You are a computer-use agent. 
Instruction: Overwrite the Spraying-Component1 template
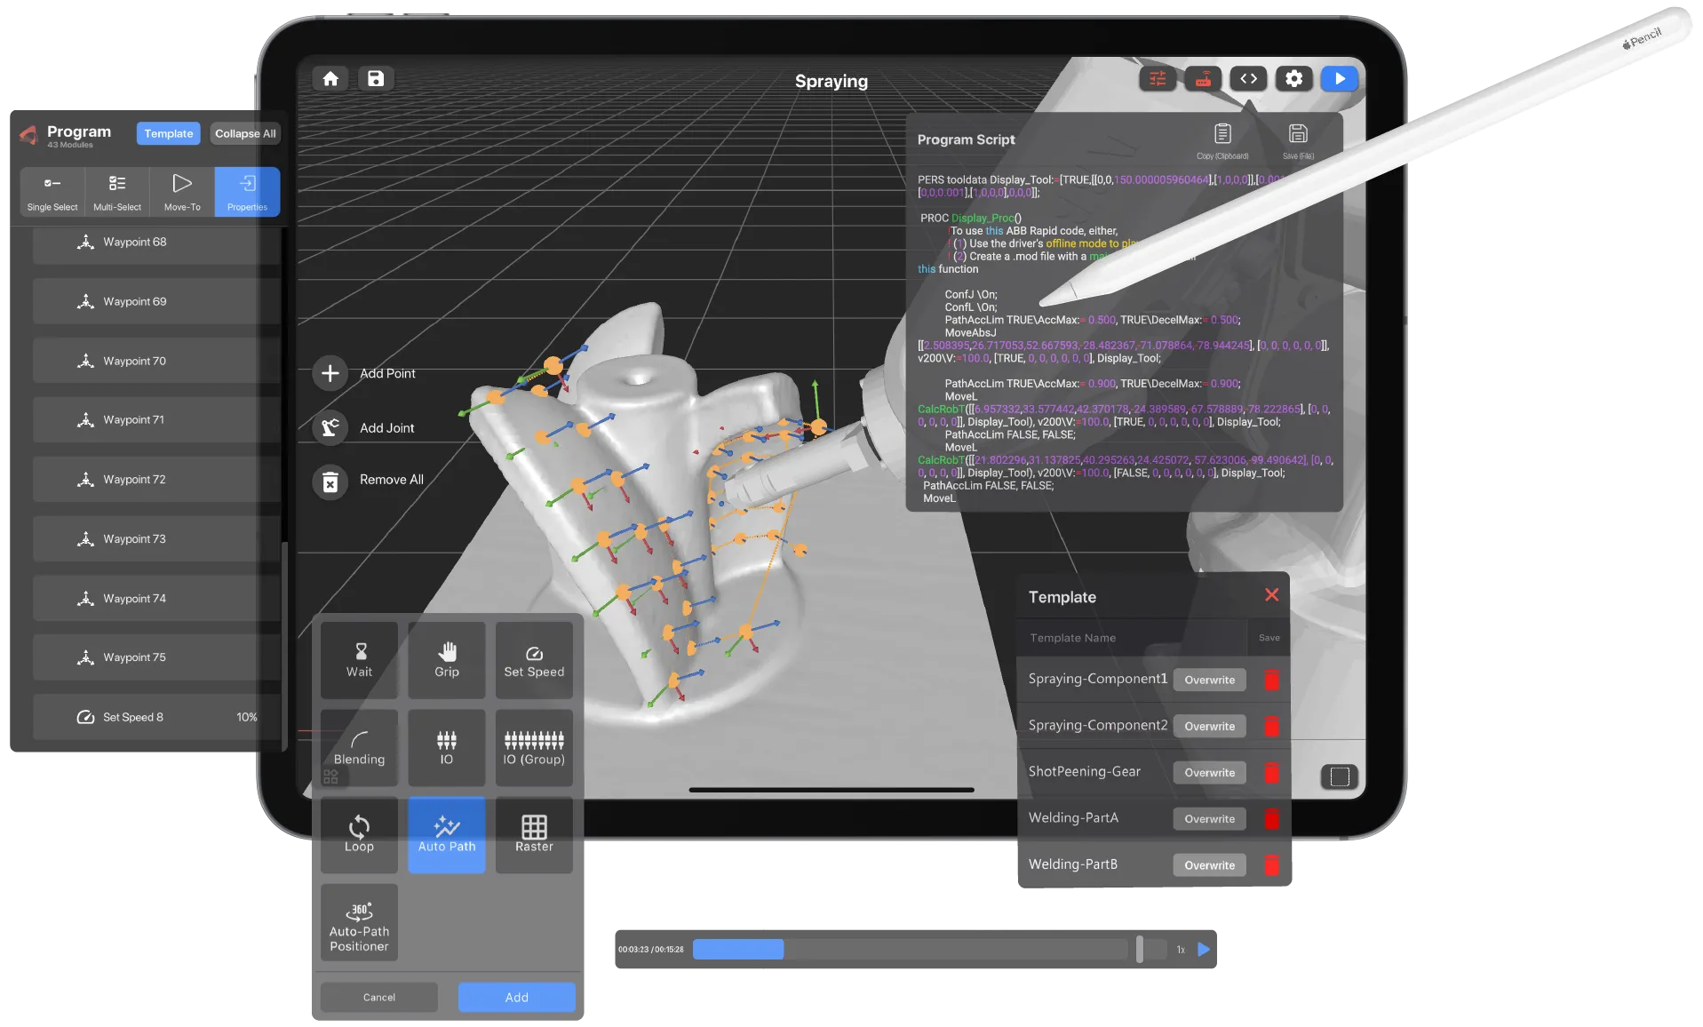[1209, 680]
